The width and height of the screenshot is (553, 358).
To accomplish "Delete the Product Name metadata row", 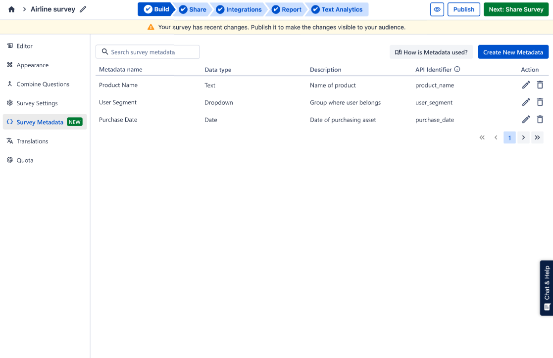I will 540,85.
